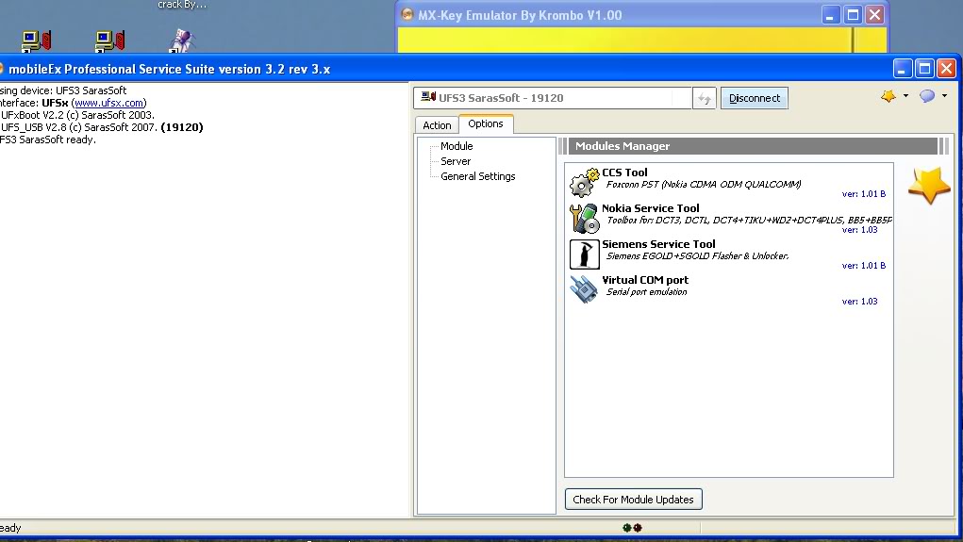The image size is (963, 542).
Task: Click the Disconnect button
Action: [x=755, y=98]
